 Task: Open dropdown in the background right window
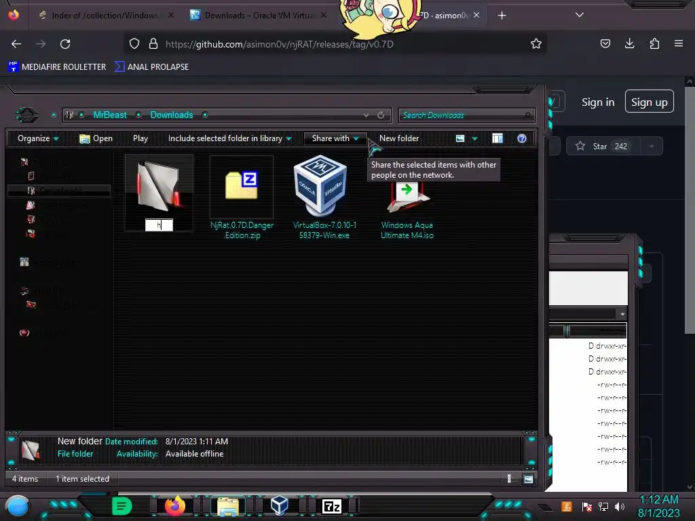tap(622, 313)
